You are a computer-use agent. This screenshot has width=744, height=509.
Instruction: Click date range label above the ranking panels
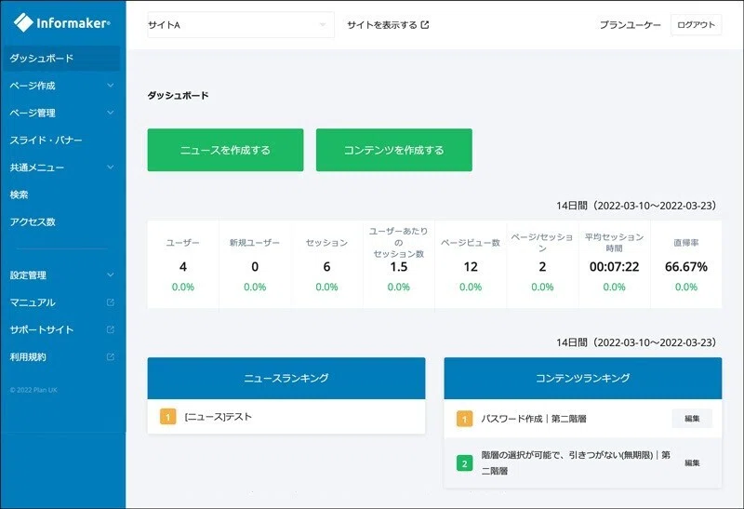click(x=636, y=342)
